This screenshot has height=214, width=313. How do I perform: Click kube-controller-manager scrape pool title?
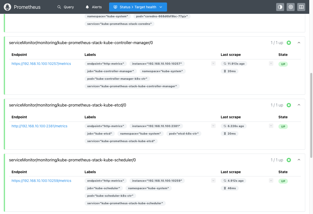tap(81, 43)
